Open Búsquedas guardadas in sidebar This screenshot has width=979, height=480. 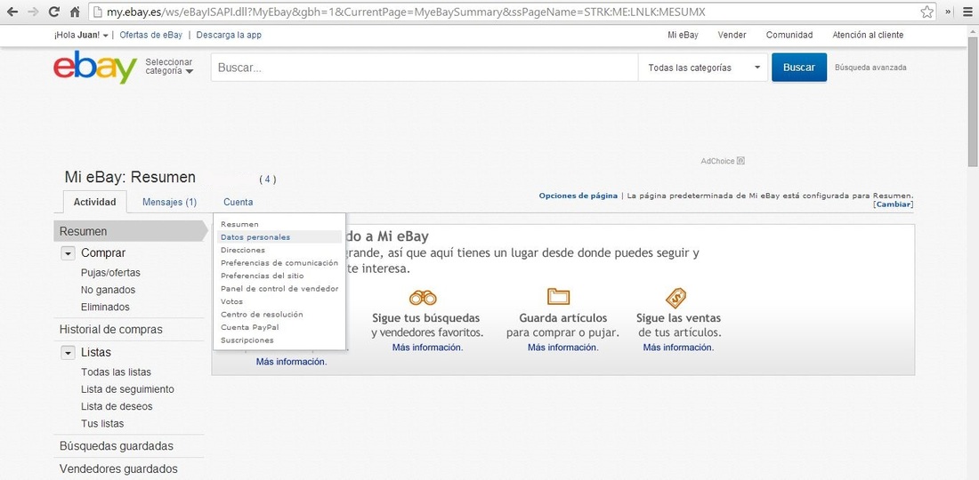tap(116, 446)
